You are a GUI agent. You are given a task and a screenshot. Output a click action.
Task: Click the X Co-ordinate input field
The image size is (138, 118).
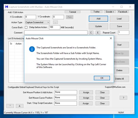[x=30, y=17]
